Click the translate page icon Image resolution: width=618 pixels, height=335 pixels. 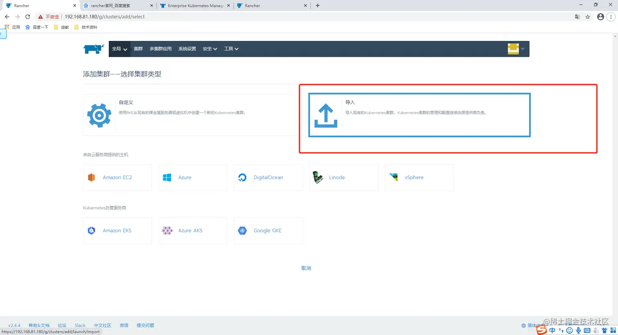click(x=577, y=17)
